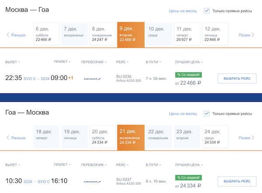The image size is (262, 193).
Task: Toggle direct flights only for Moscow–Goa
Action: point(207,10)
